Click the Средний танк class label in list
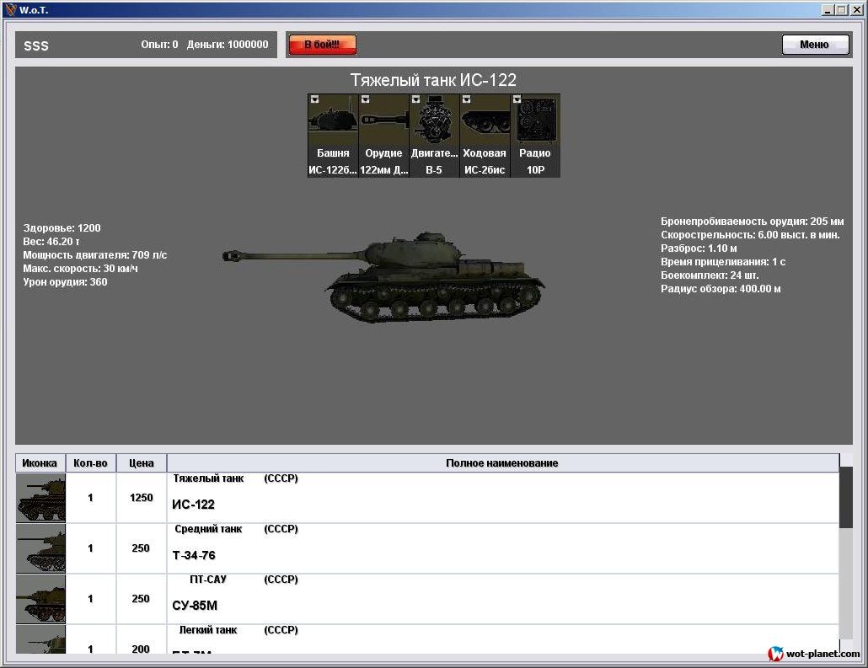This screenshot has width=868, height=668. click(208, 529)
